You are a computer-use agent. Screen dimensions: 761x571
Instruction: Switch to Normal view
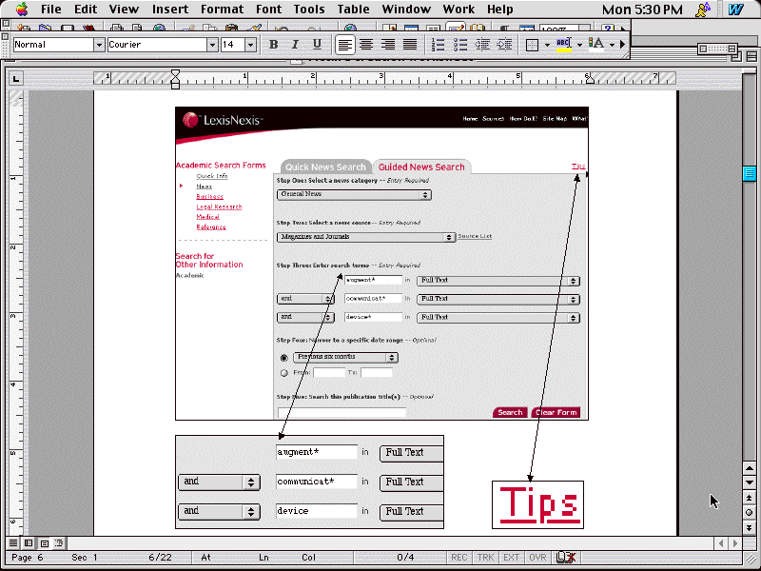13,542
